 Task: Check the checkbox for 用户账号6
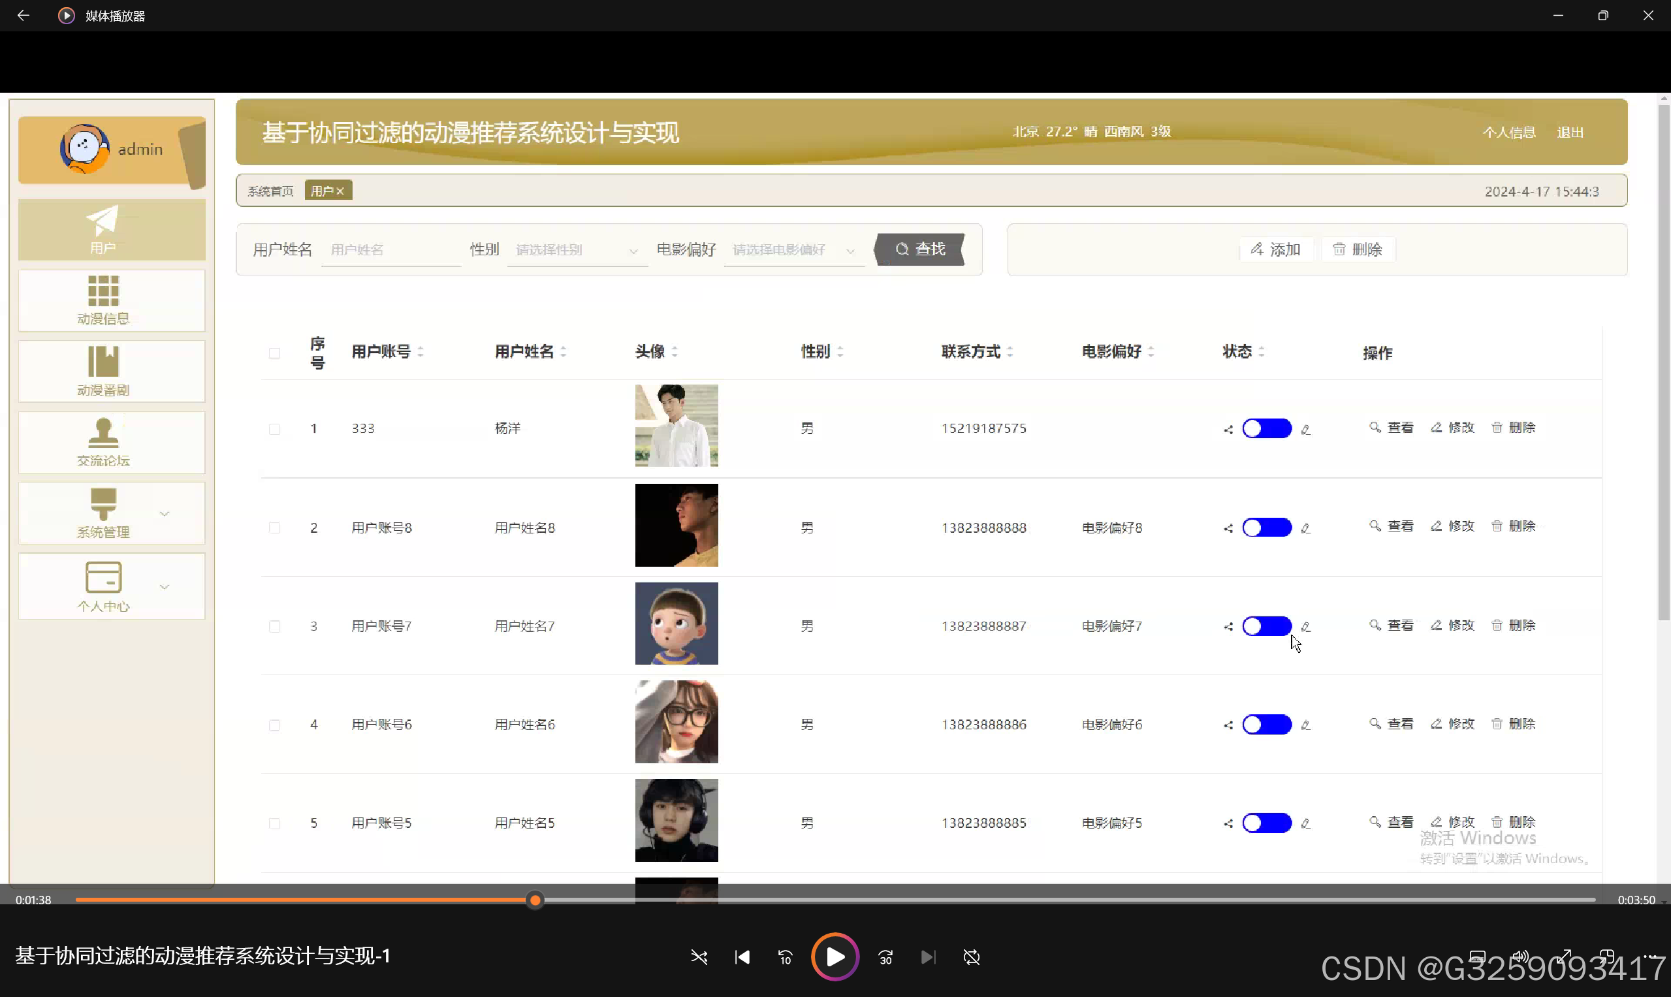coord(274,725)
